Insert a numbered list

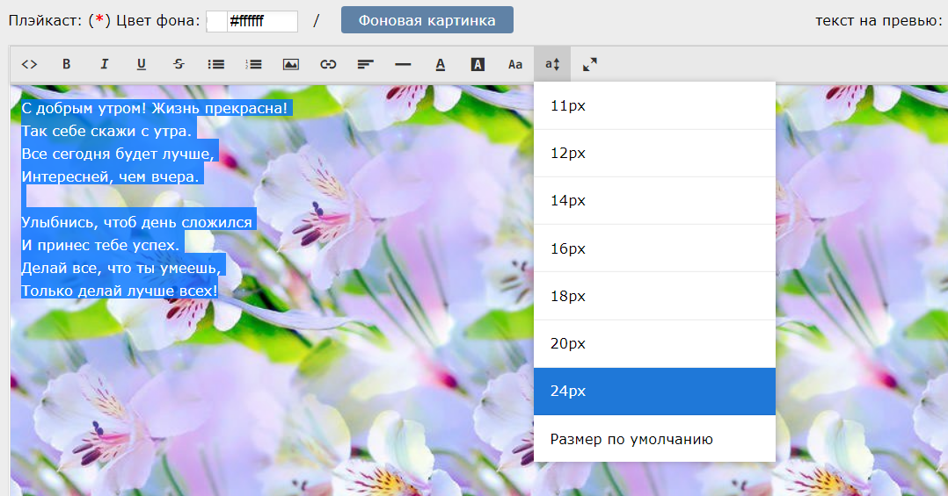(x=253, y=64)
